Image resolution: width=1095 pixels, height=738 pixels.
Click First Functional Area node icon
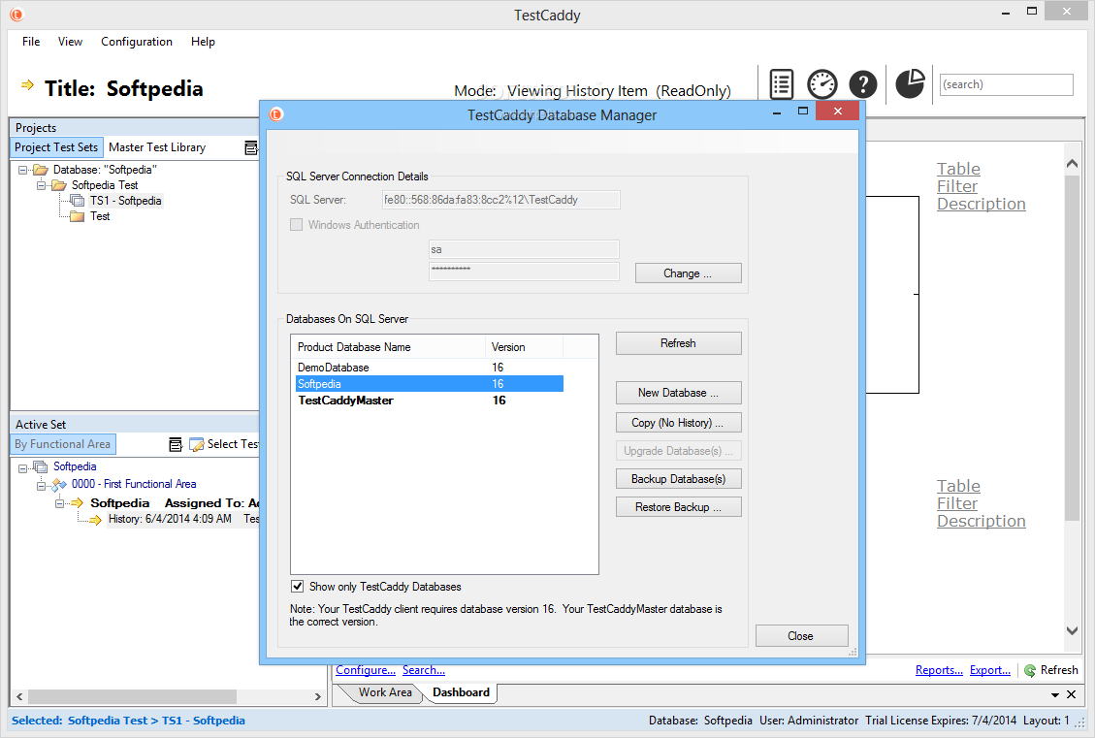pyautogui.click(x=58, y=484)
